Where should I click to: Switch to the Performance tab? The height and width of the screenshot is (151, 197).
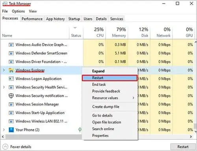click(x=32, y=19)
